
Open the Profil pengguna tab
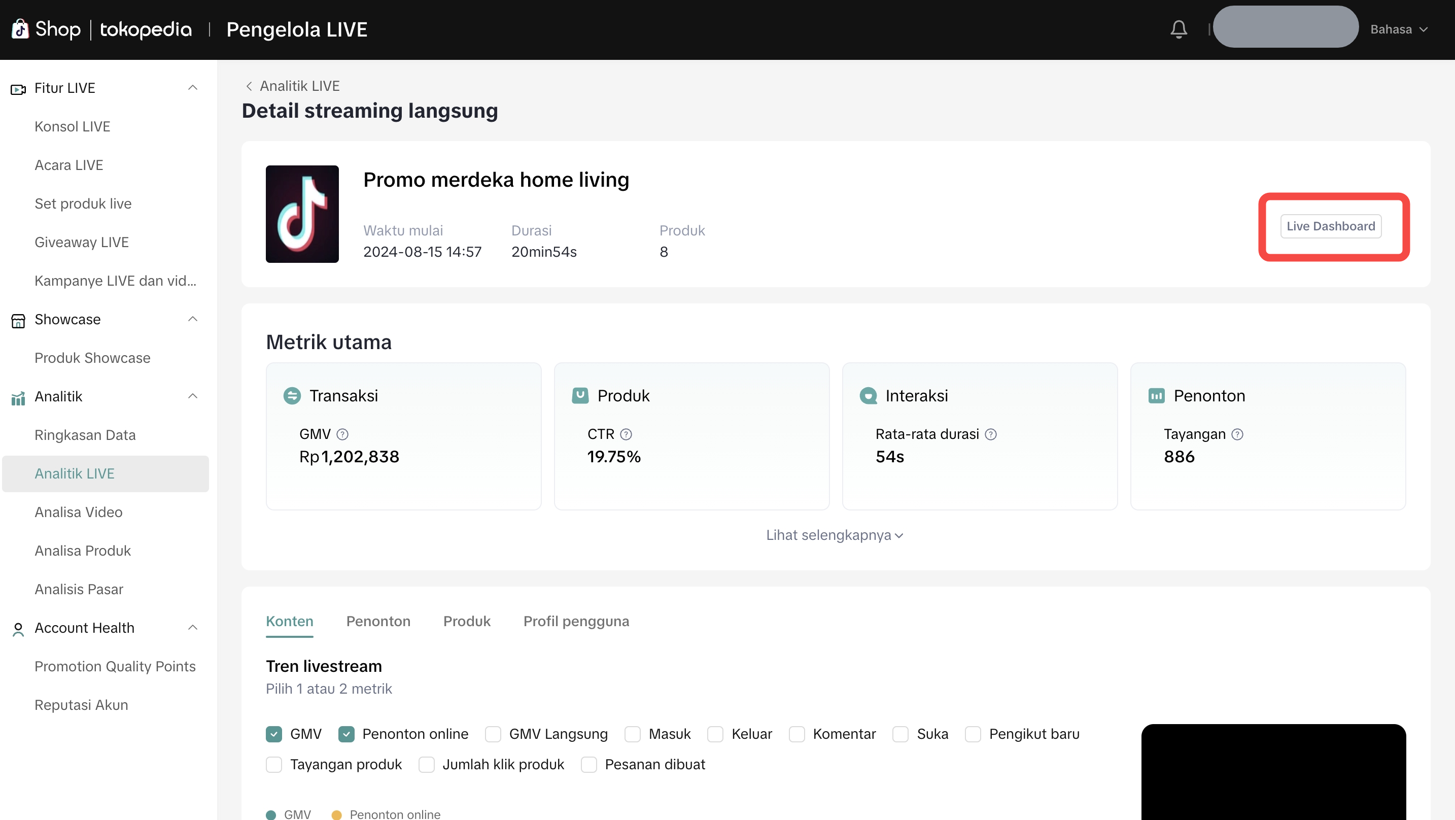click(x=576, y=621)
